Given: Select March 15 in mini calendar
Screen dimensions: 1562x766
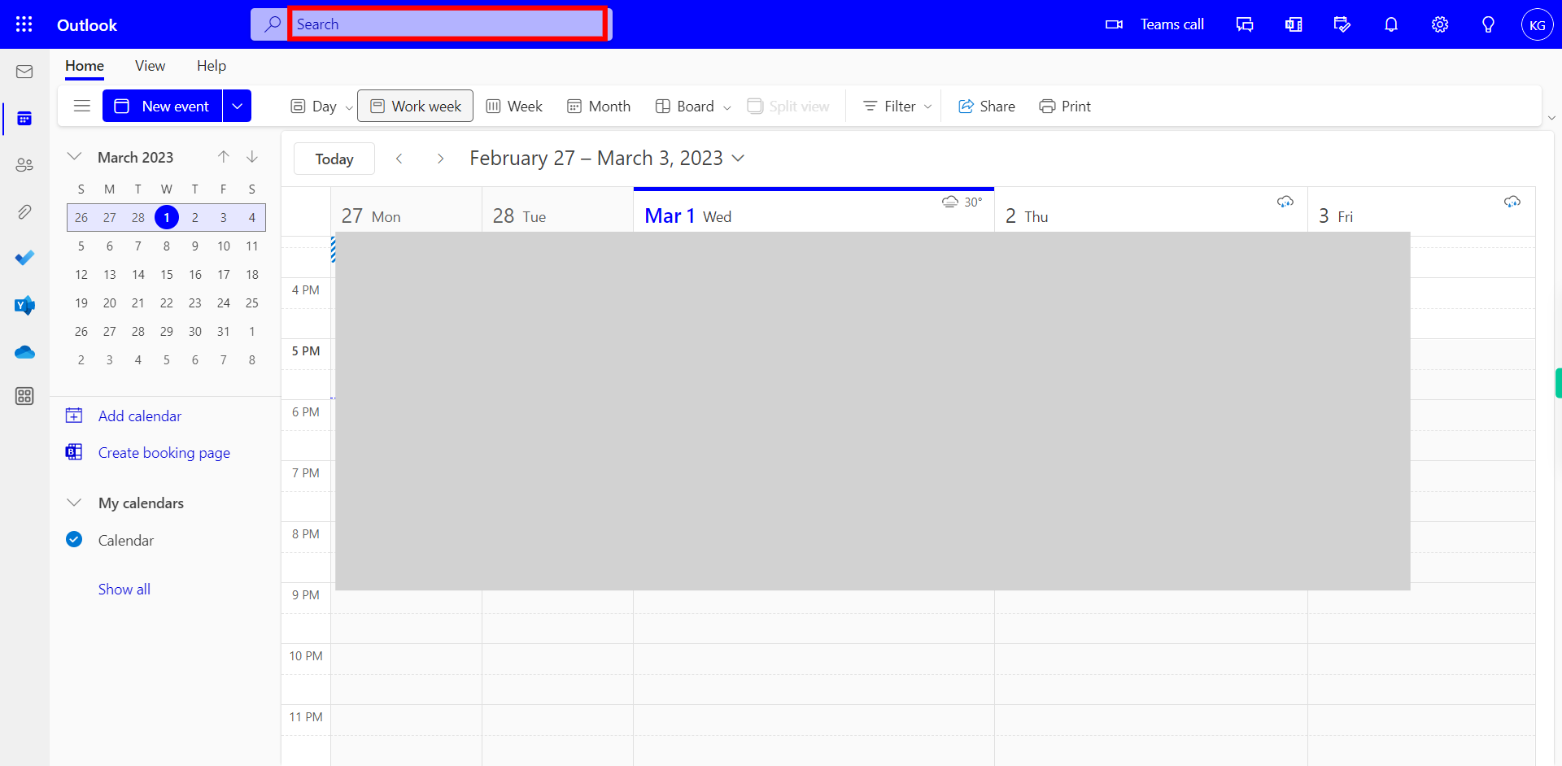Looking at the screenshot, I should (167, 274).
